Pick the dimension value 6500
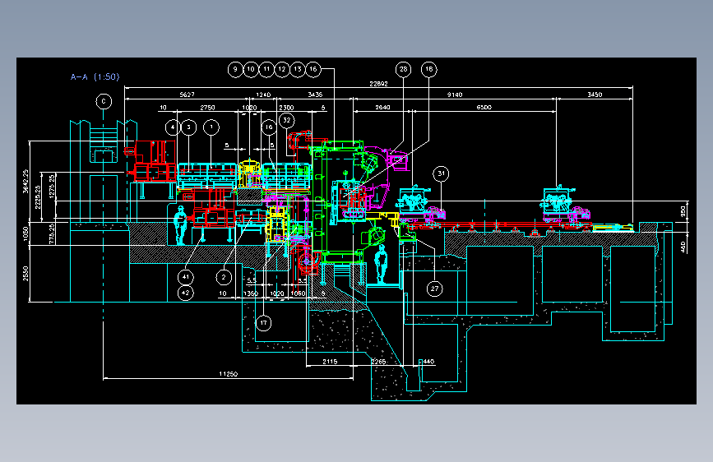 484,108
